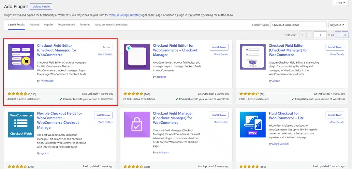Open the WooCommerce Marketplace tab

click(x=111, y=25)
